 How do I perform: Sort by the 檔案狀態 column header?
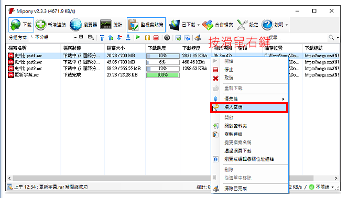82,48
